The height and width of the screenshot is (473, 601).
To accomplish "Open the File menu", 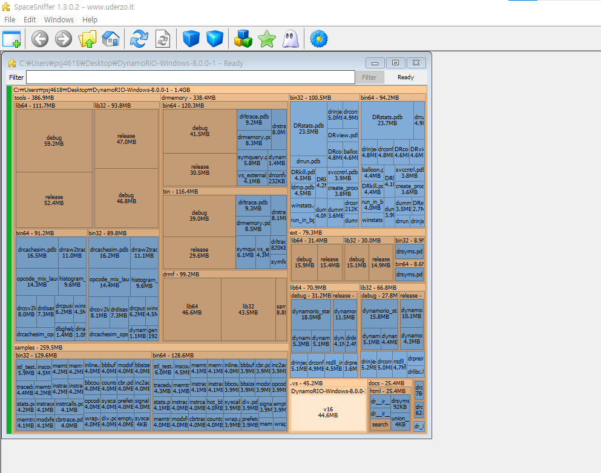I will 10,19.
